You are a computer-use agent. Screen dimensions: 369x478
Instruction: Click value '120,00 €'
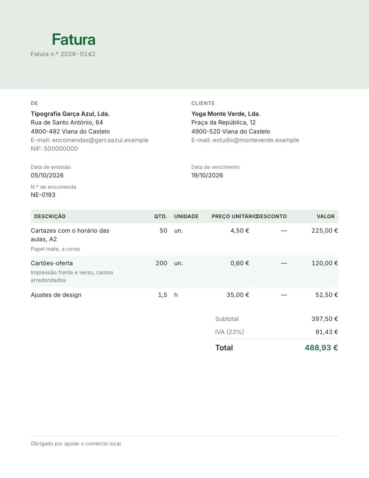[325, 263]
